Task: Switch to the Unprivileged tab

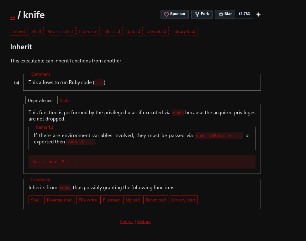Action: 40,100
